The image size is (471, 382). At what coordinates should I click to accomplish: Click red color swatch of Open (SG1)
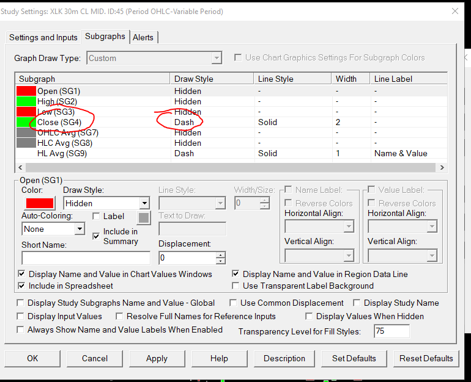[26, 91]
